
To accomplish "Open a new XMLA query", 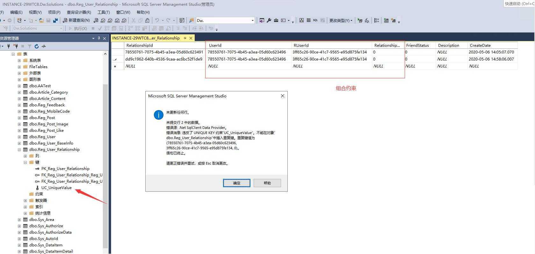I will tap(117, 20).
